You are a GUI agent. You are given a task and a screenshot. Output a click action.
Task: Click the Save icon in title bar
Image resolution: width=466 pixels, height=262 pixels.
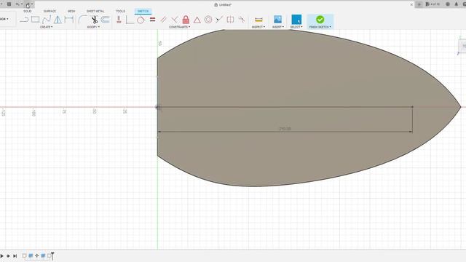coord(9,4)
